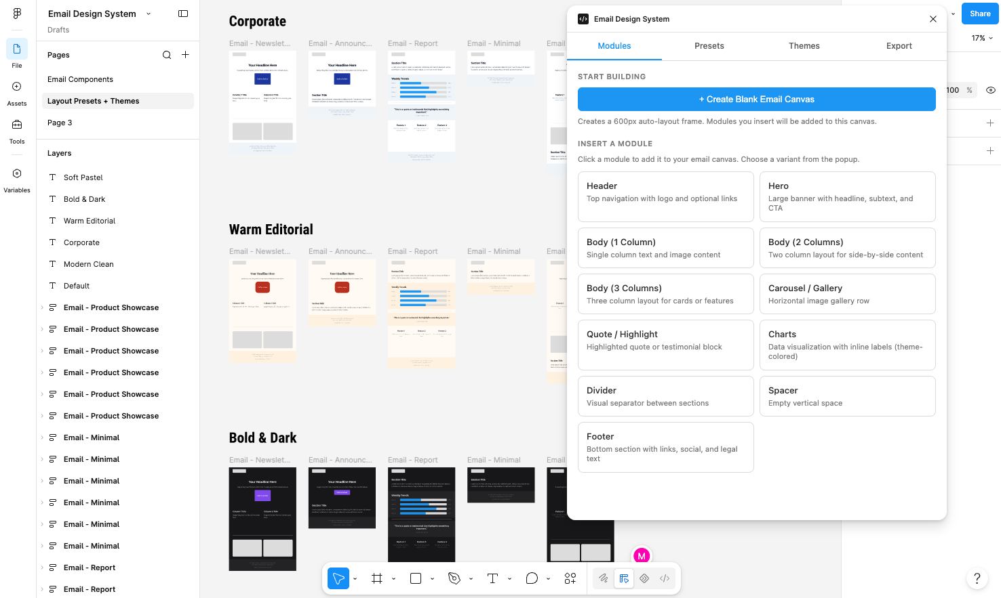Search pages with the magnifier icon
Screen dimensions: 1001x598
(167, 55)
